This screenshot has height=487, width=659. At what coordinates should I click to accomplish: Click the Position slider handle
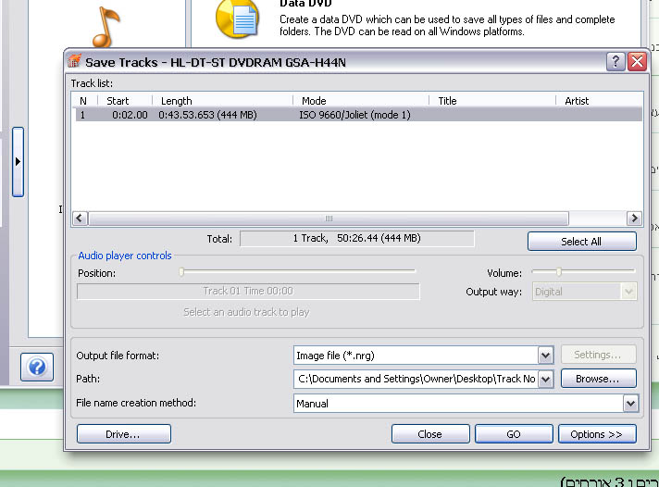[x=181, y=271]
